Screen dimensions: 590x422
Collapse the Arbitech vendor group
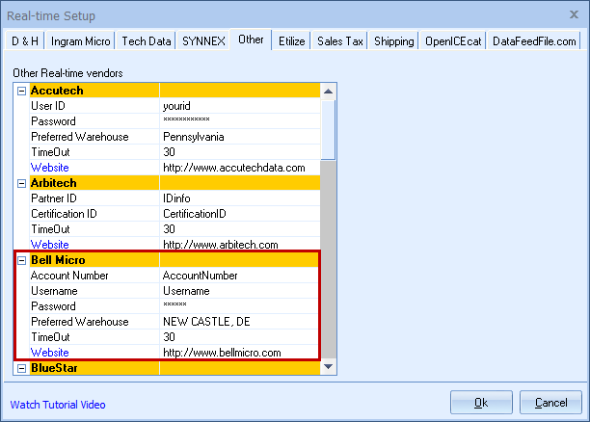tap(22, 184)
